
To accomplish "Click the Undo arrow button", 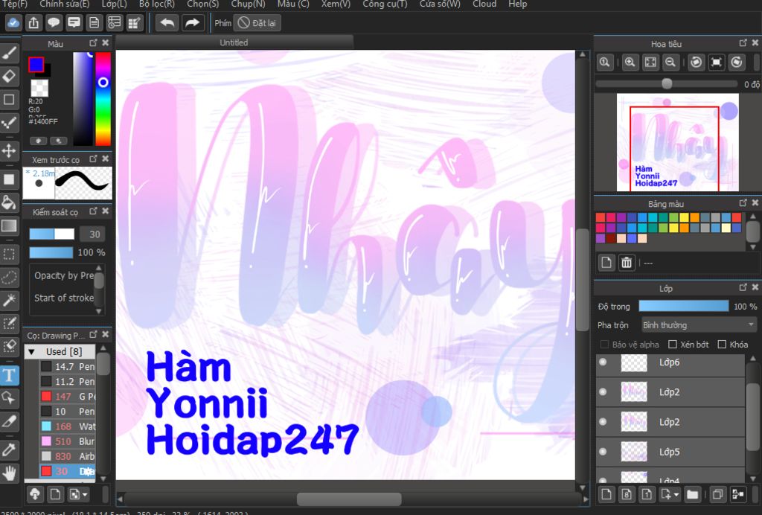I will pos(167,23).
